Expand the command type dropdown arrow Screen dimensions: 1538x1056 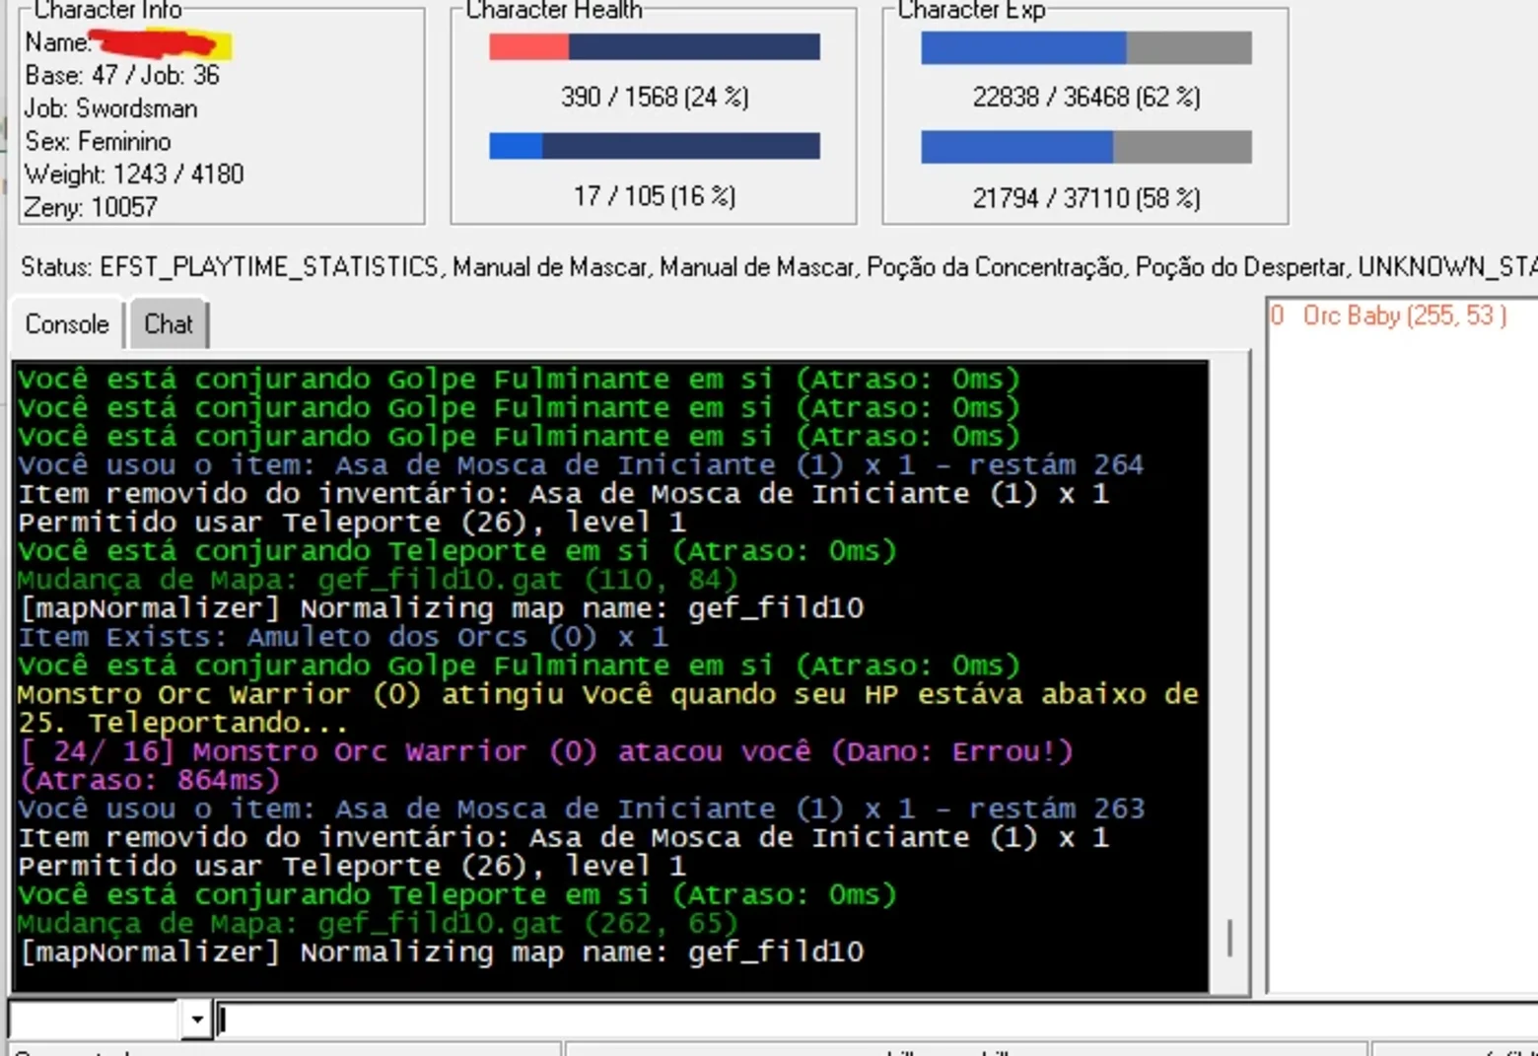click(196, 1020)
